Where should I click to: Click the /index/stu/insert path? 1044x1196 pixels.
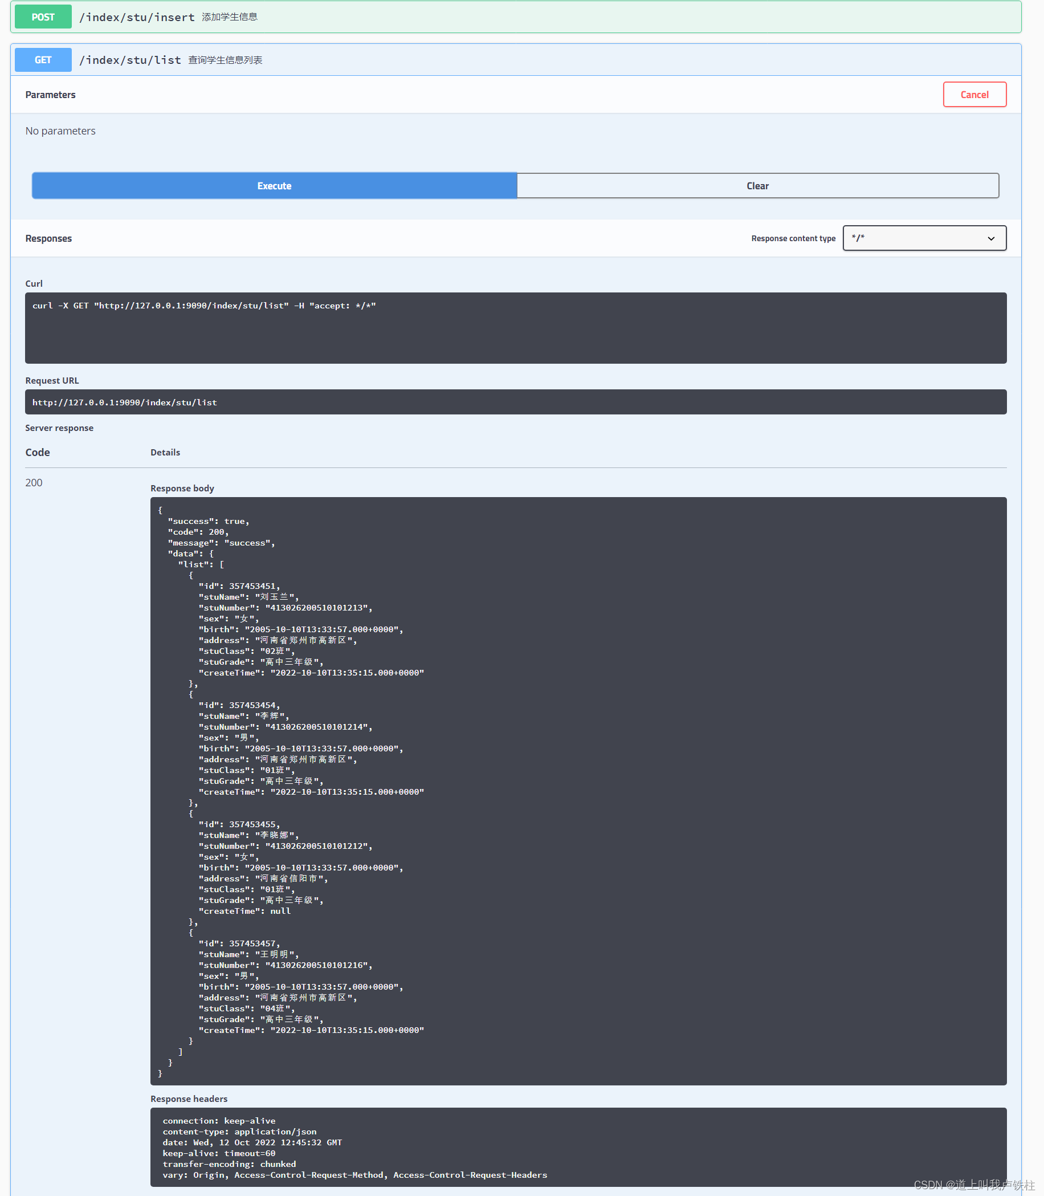tap(137, 17)
